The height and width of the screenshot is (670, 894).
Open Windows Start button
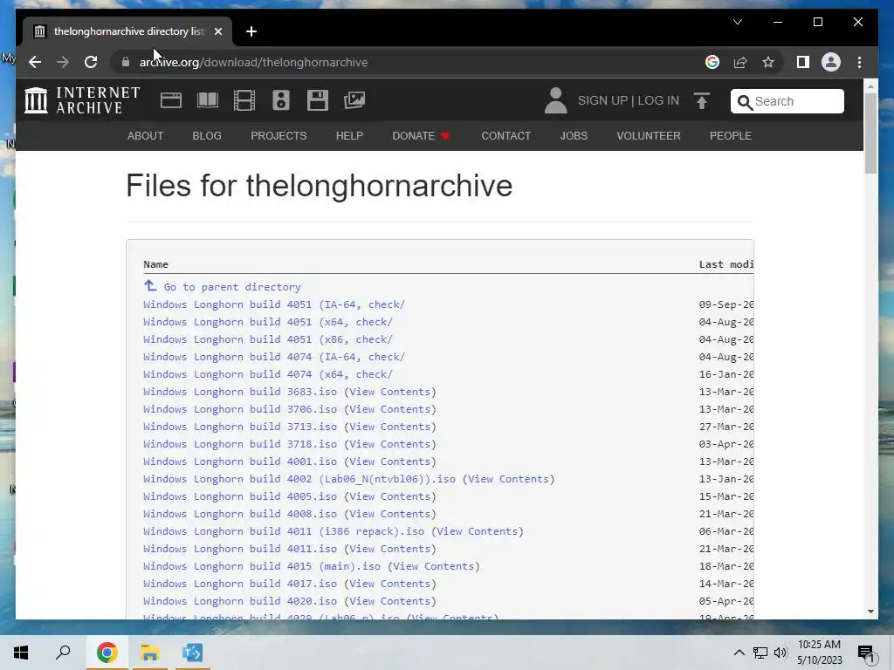[21, 653]
